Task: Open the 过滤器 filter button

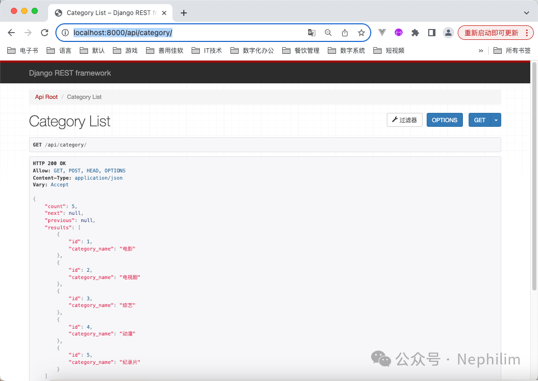Action: tap(404, 120)
